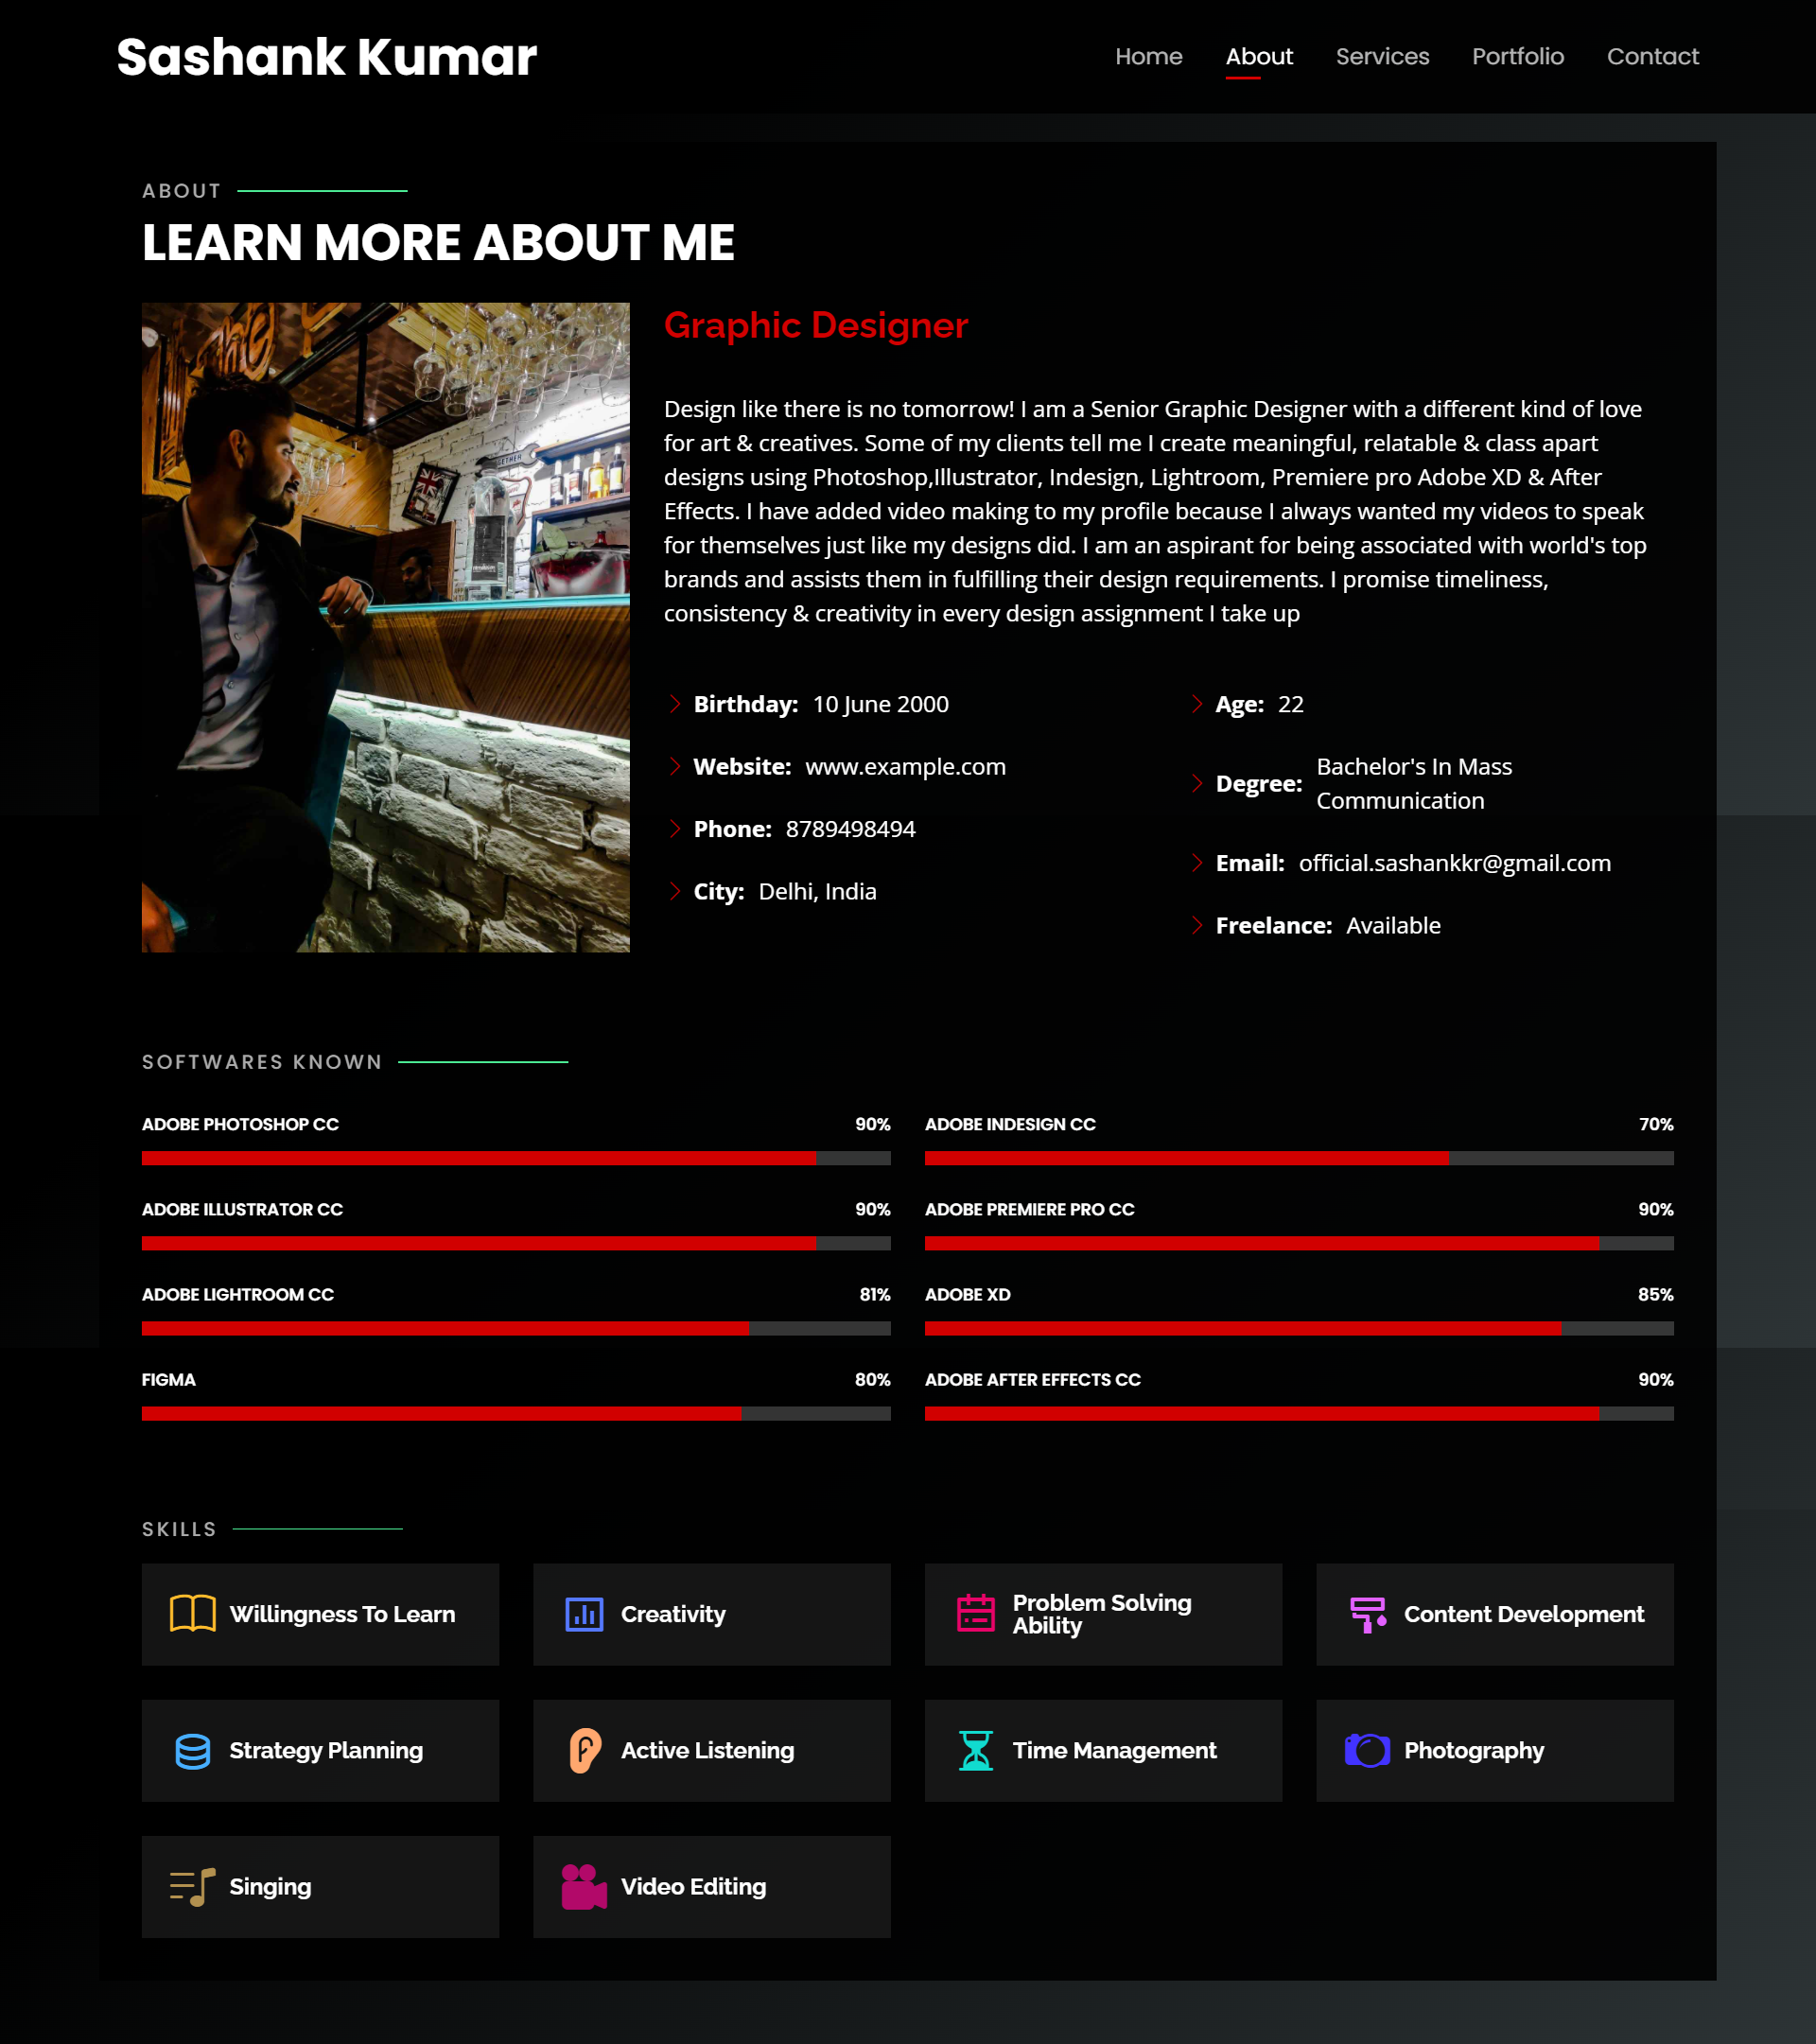This screenshot has width=1816, height=2044.
Task: Click the open book icon for Willingness To Learn
Action: [x=192, y=1614]
